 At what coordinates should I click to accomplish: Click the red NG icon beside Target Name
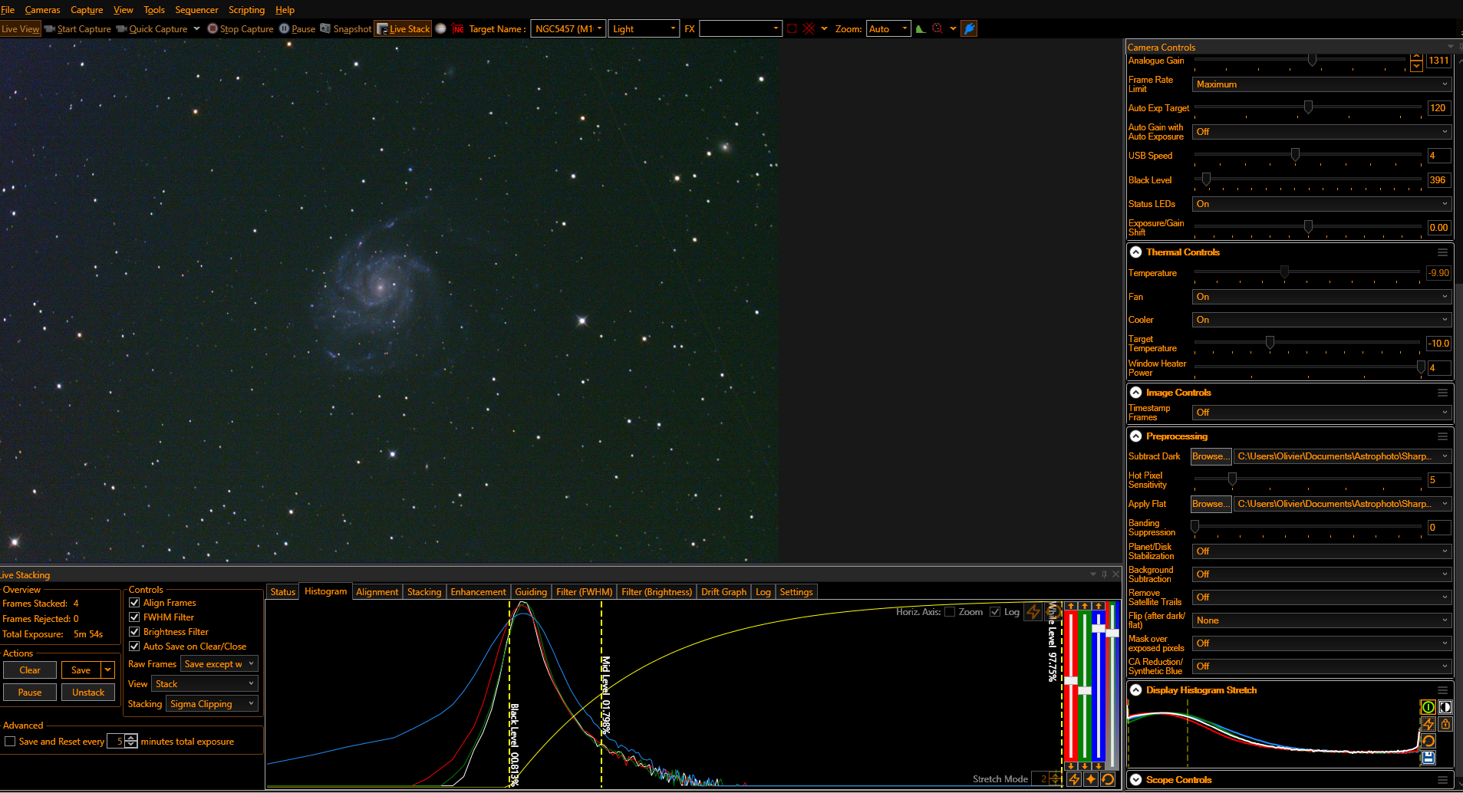point(458,29)
